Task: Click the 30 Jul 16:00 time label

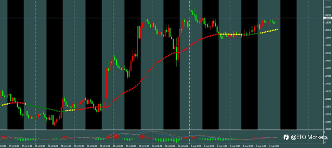Action: [144, 146]
